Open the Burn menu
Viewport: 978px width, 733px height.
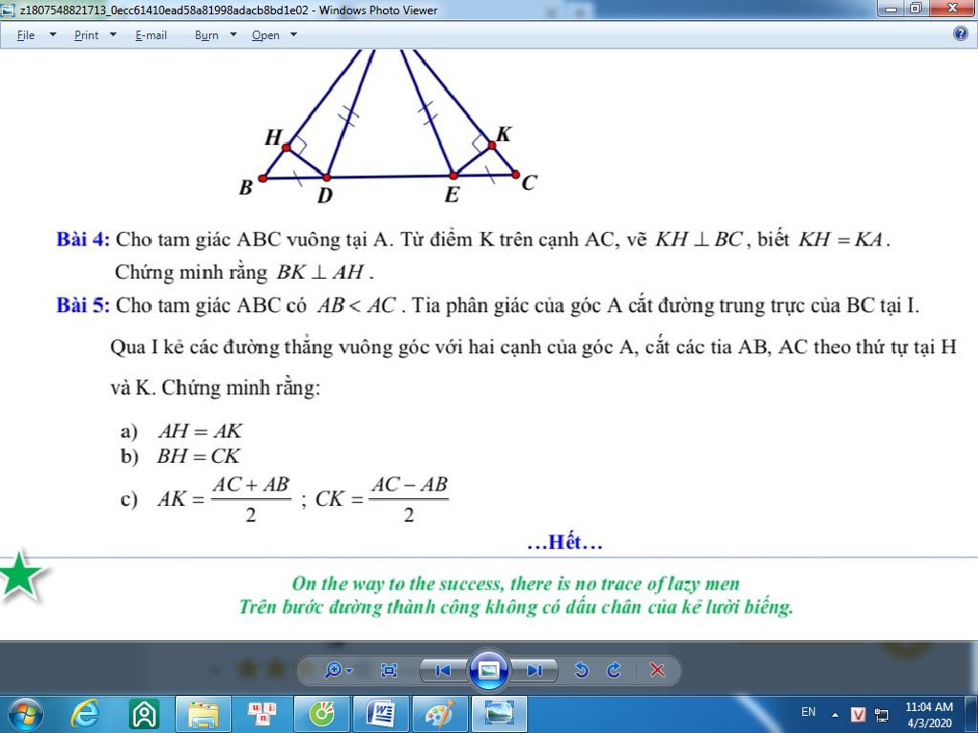click(x=206, y=35)
